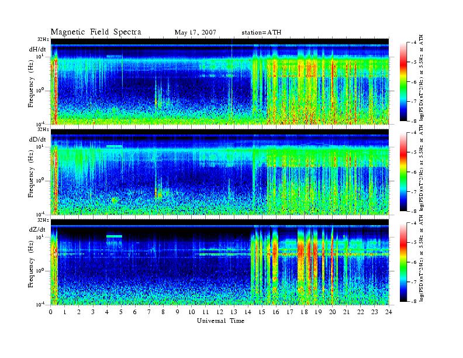The image size is (463, 358).
Task: Click the log(PSD) label beside the dD/dt color bar
Action: pos(421,168)
